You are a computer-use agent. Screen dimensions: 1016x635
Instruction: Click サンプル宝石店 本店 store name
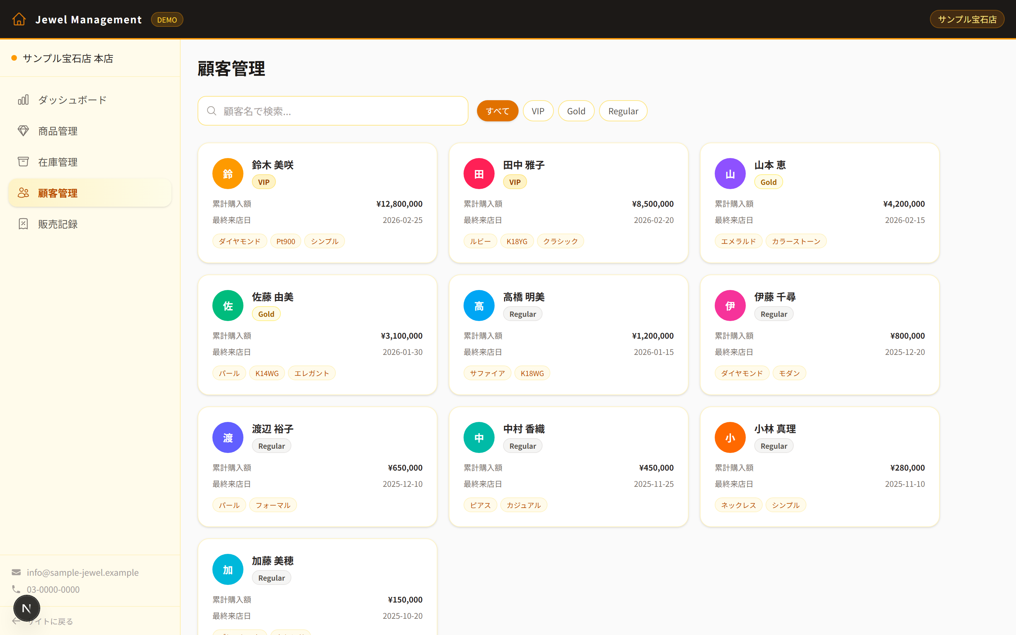[x=68, y=58]
